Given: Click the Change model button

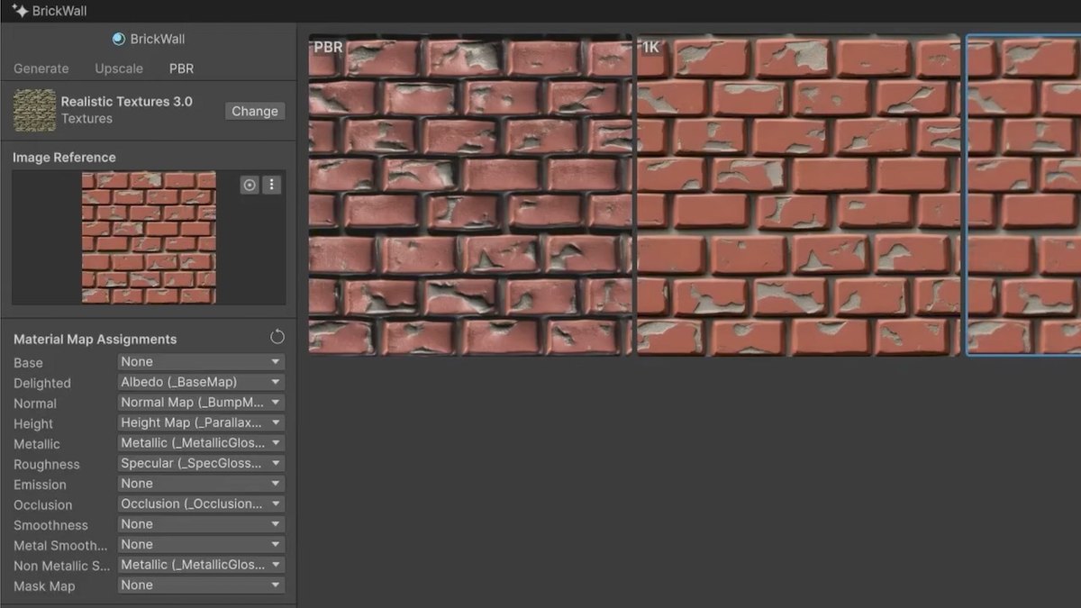Looking at the screenshot, I should (255, 111).
